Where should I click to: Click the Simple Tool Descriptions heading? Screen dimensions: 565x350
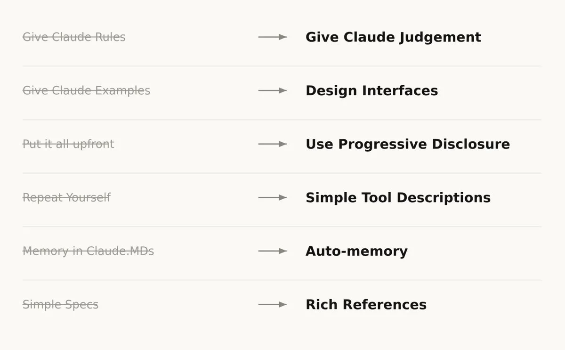pos(398,198)
